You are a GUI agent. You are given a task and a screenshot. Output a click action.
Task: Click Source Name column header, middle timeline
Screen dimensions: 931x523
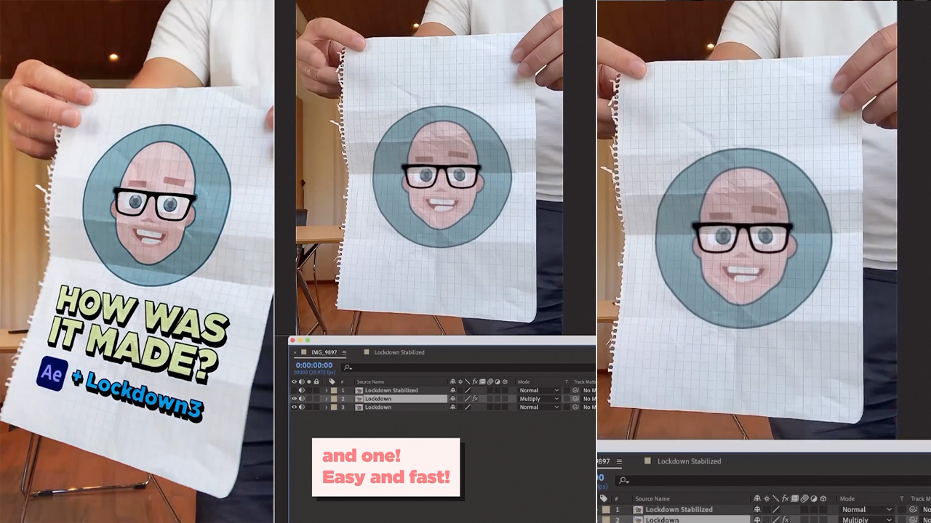[x=370, y=381]
